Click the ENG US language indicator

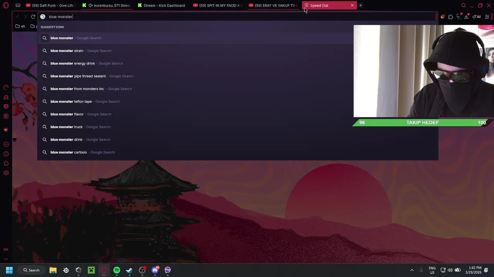click(x=432, y=270)
